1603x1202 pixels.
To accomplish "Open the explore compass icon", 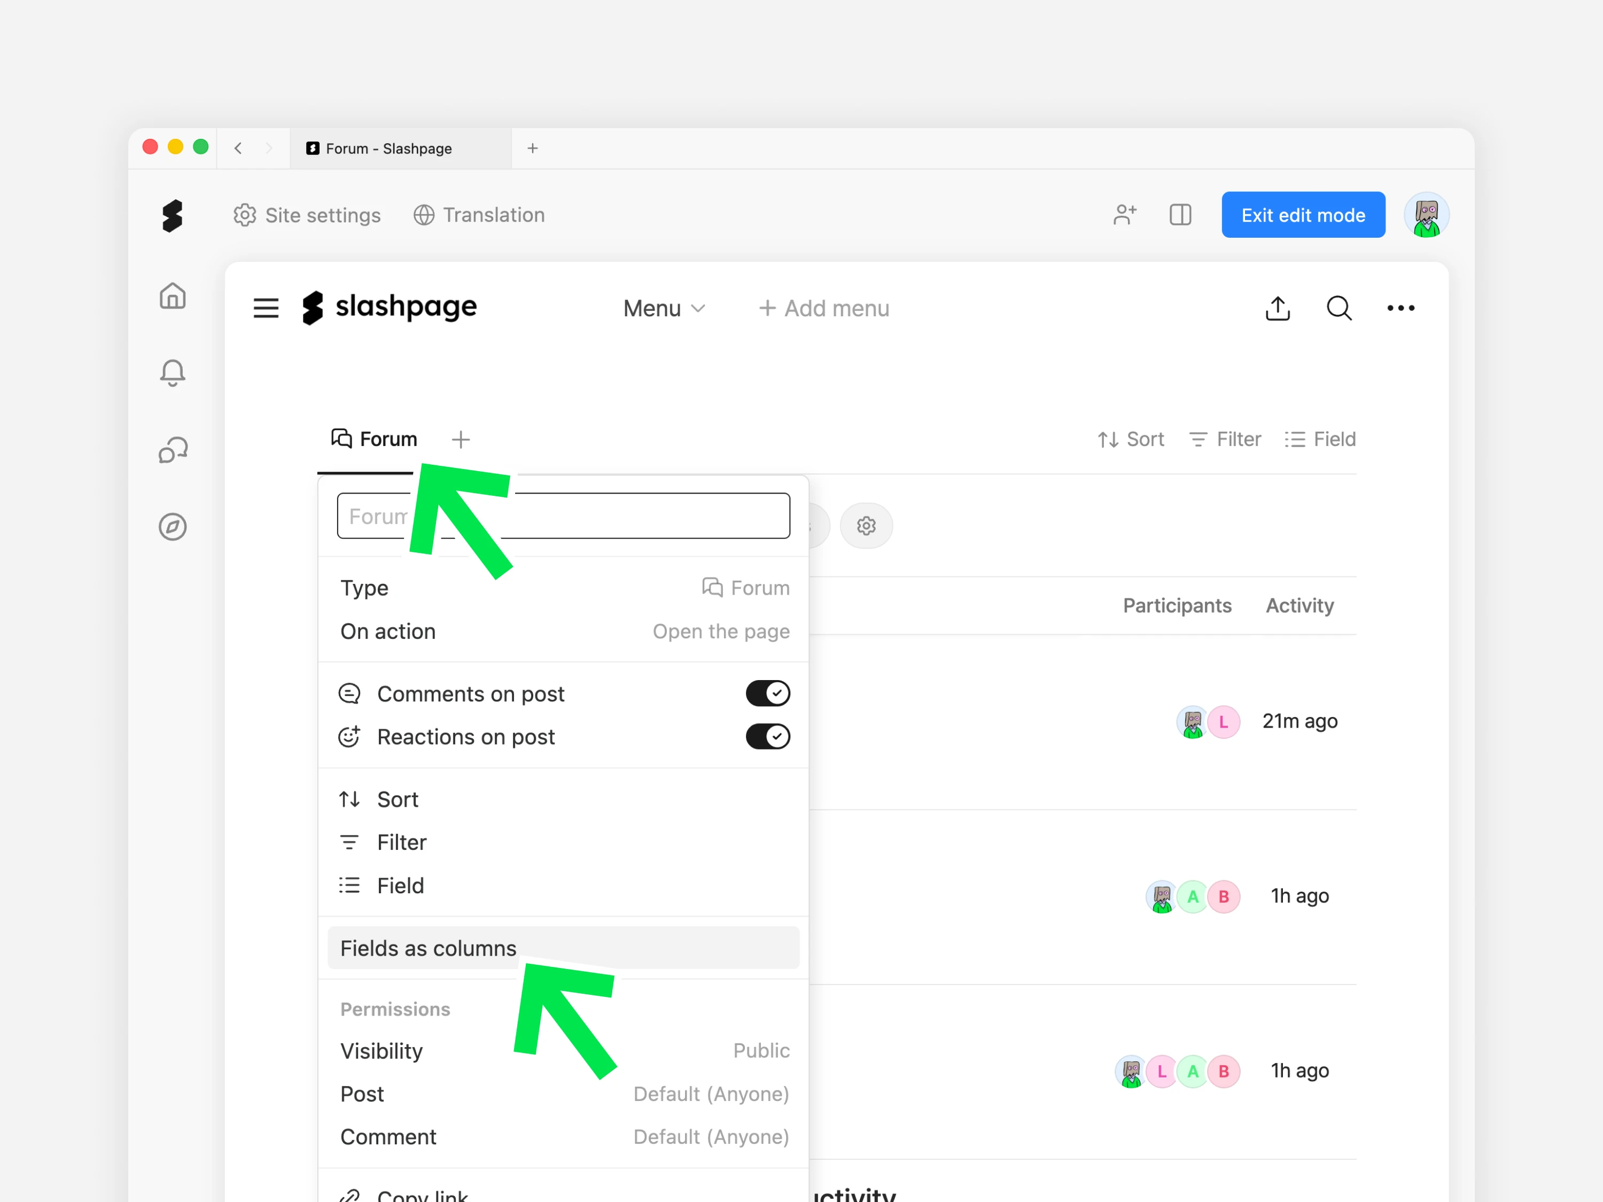I will [x=173, y=527].
